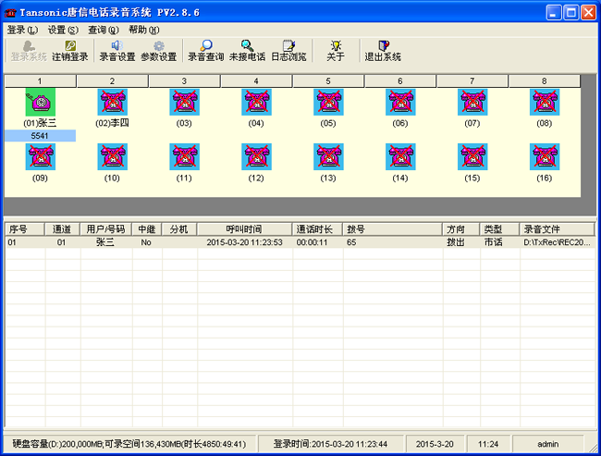Open 未接电话 missed calls
This screenshot has width=601, height=456.
coord(247,50)
